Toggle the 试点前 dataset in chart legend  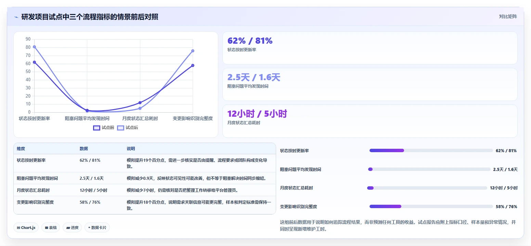click(104, 128)
